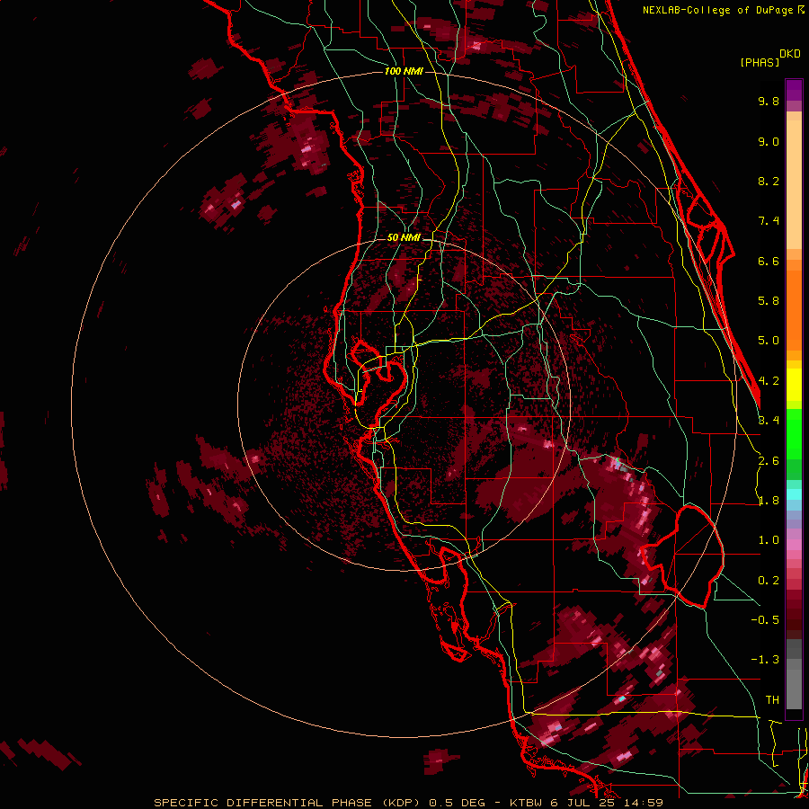Click the yellow segment of the color bar
Image resolution: width=809 pixels, height=809 pixels.
(x=794, y=385)
